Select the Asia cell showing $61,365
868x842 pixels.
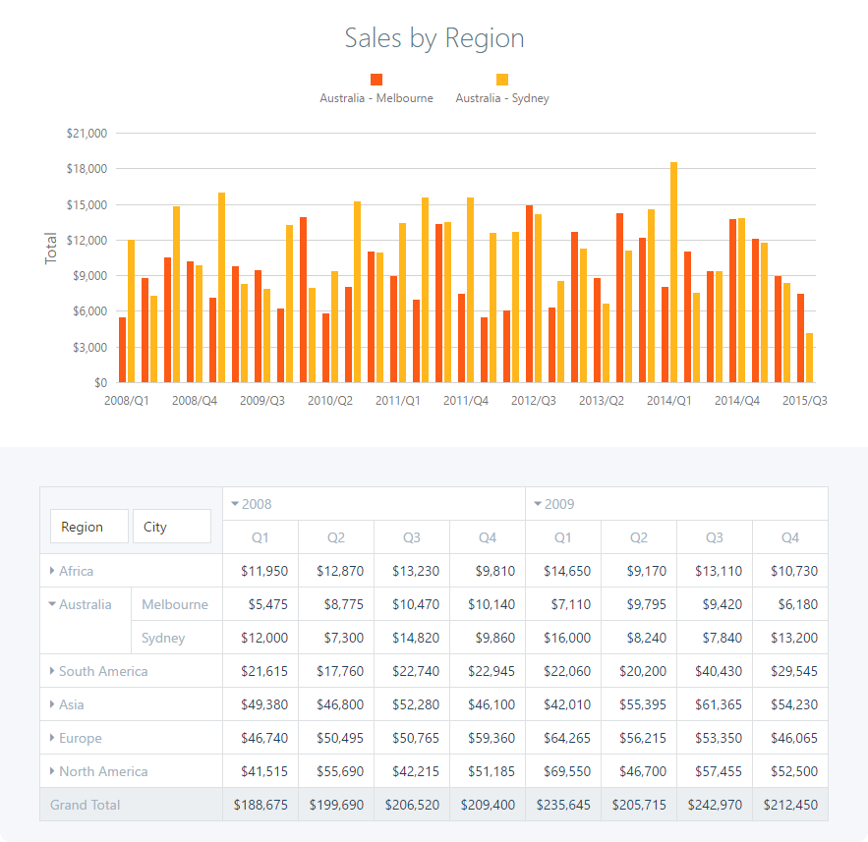(714, 704)
